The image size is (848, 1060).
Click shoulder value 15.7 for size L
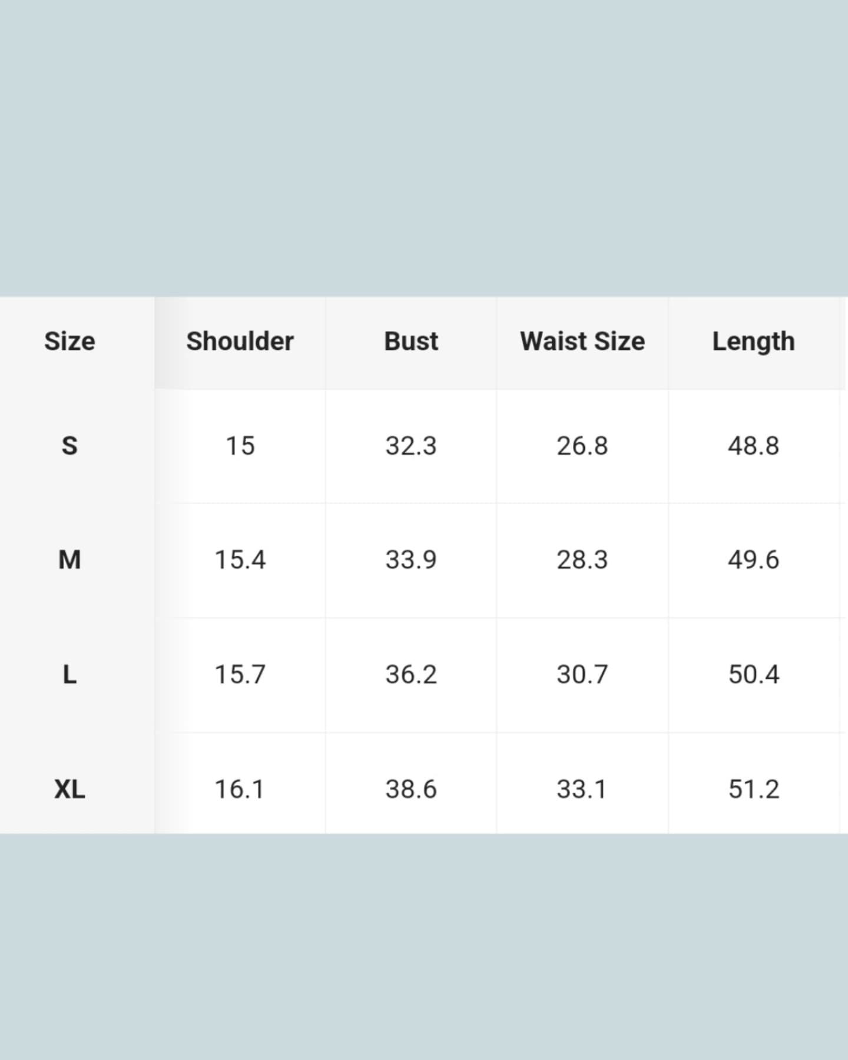pyautogui.click(x=240, y=674)
